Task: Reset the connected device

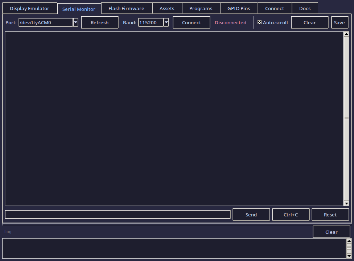Action: [330, 214]
